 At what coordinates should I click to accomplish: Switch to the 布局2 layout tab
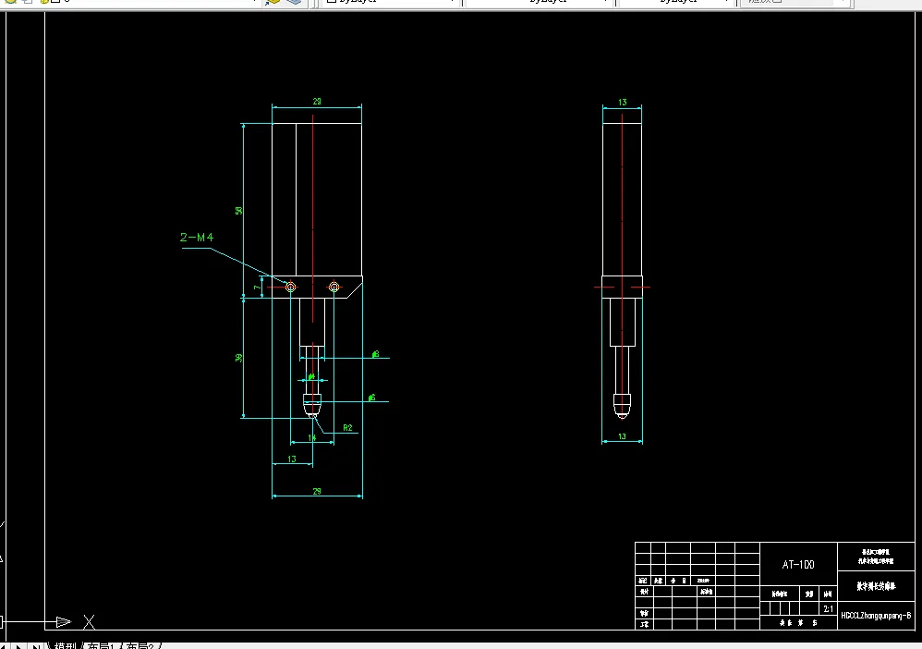coord(140,646)
